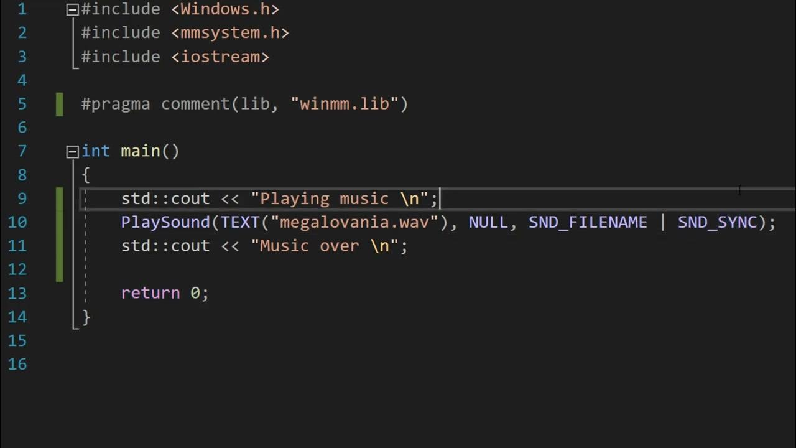The width and height of the screenshot is (796, 448).
Task: Click the int keyword before main
Action: click(96, 151)
